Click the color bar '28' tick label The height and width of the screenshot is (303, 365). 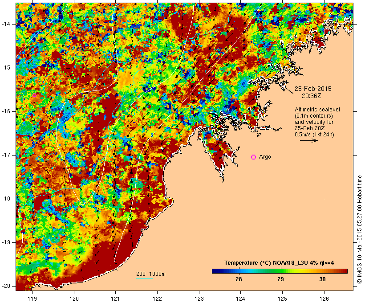coord(239,279)
